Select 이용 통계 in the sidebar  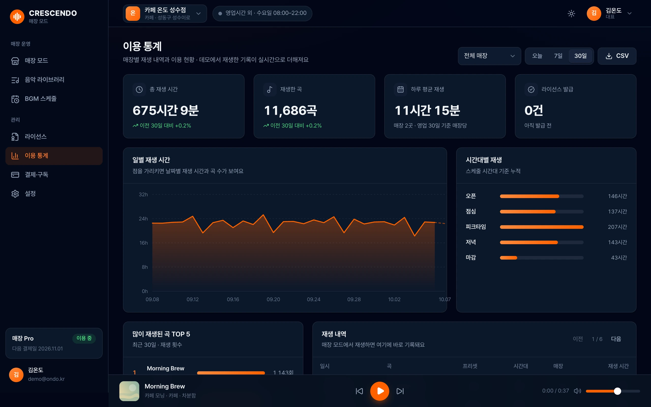point(54,156)
